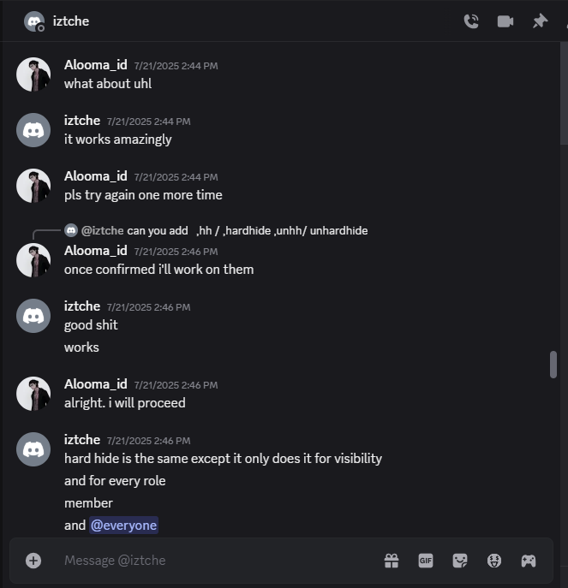Open the emoji picker
Image resolution: width=568 pixels, height=588 pixels.
coord(494,561)
